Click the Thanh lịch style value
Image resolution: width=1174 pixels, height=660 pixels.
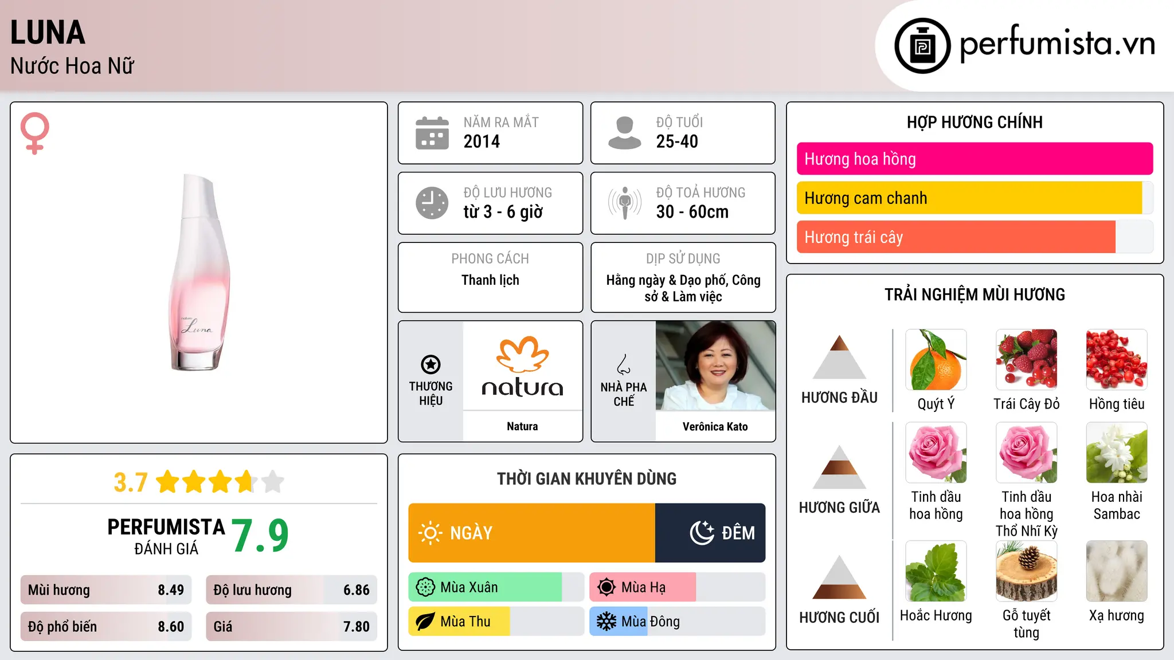coord(490,280)
